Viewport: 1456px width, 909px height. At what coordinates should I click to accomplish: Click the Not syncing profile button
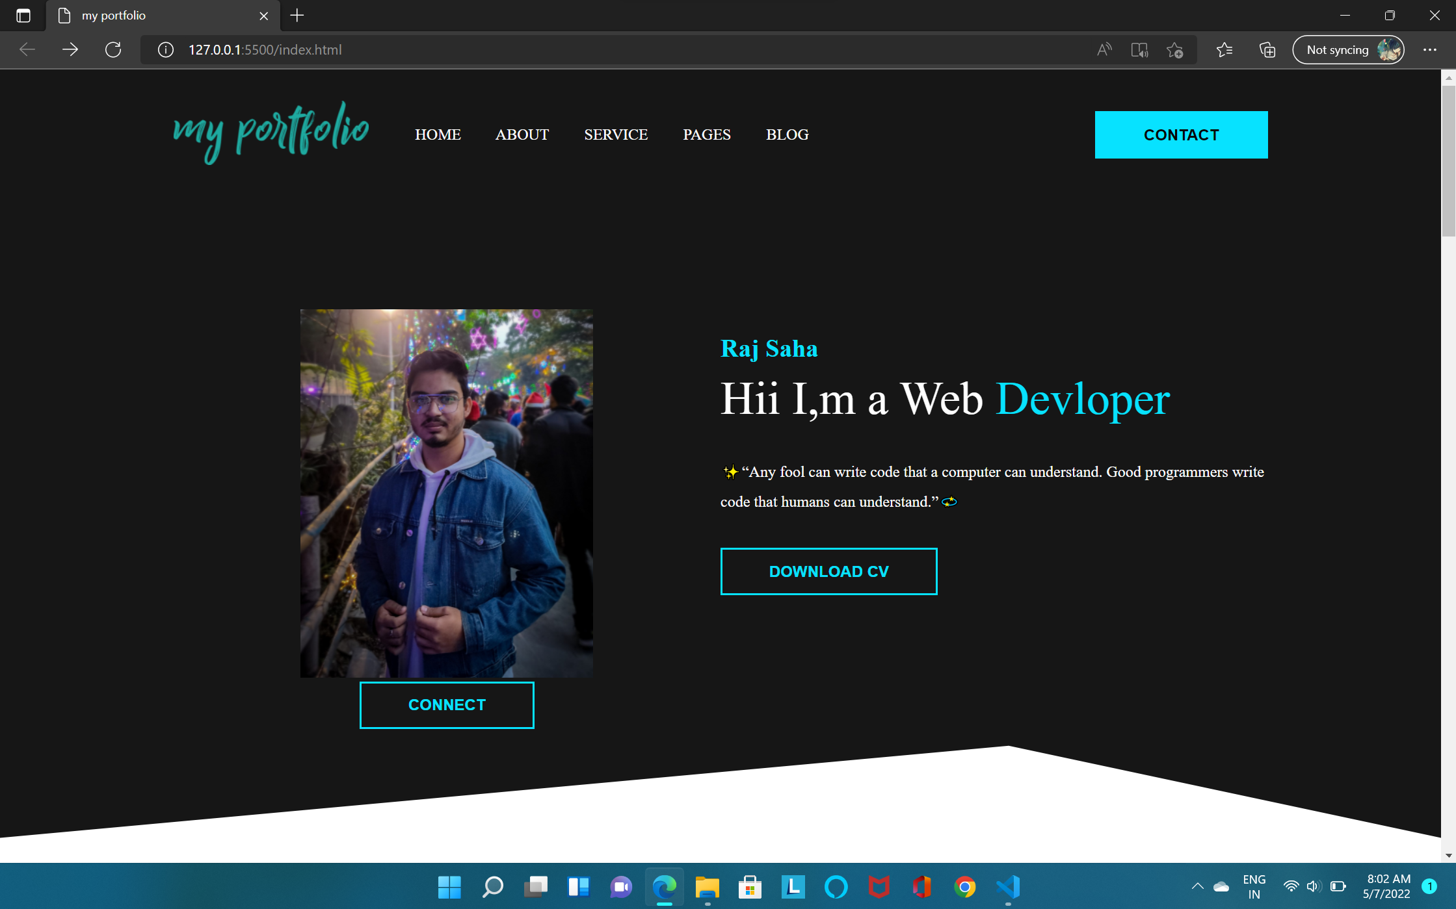(1348, 49)
